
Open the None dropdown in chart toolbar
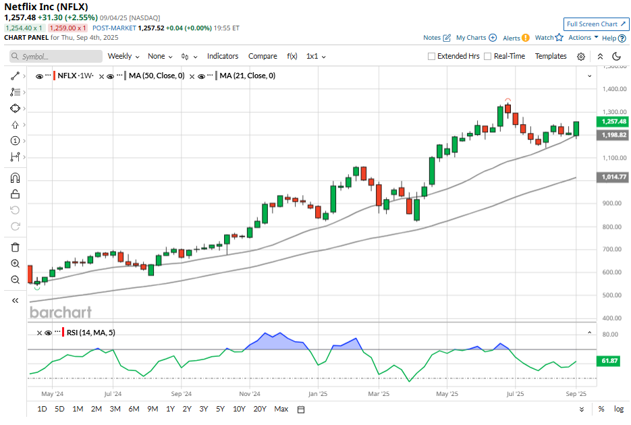[160, 56]
